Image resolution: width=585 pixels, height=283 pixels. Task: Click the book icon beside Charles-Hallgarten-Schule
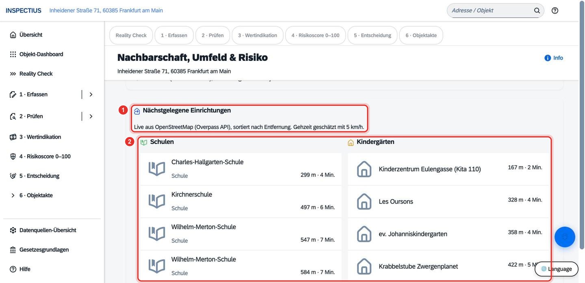click(157, 169)
